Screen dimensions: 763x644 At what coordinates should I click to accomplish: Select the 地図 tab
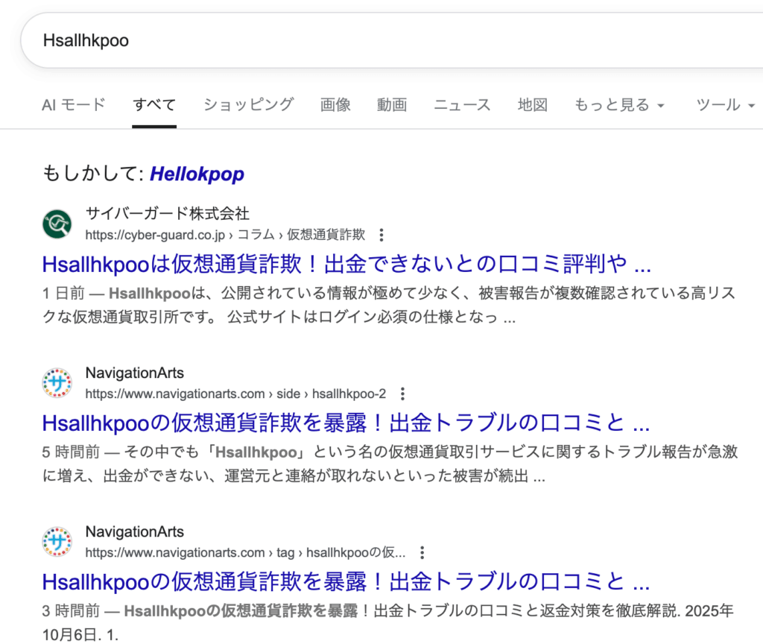click(533, 105)
